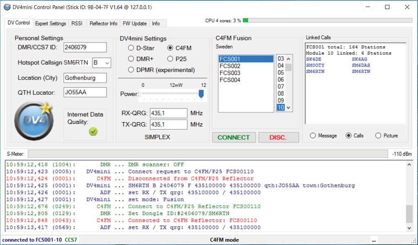Viewport: 418px width, 245px height.
Task: Select module 04 in list
Action: coord(281,66)
